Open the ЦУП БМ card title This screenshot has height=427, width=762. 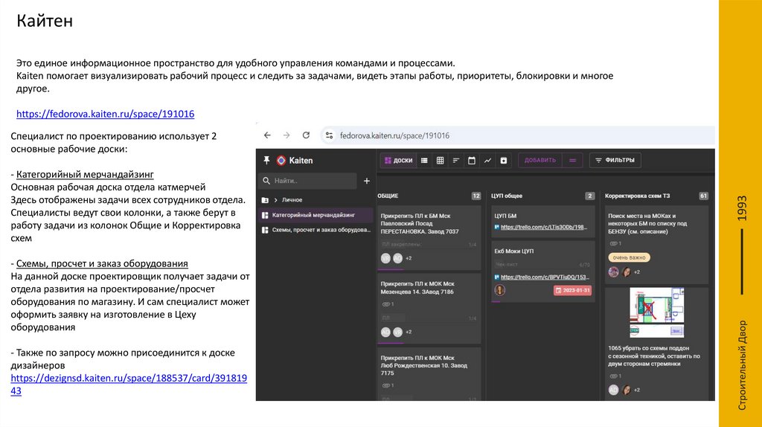(505, 216)
